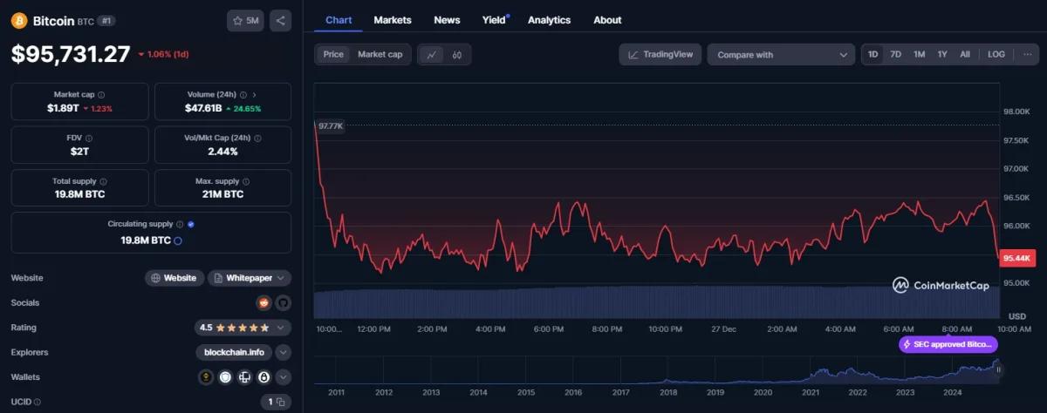Open the Reddit social link
Screen dimensions: 1047x413
tap(264, 303)
